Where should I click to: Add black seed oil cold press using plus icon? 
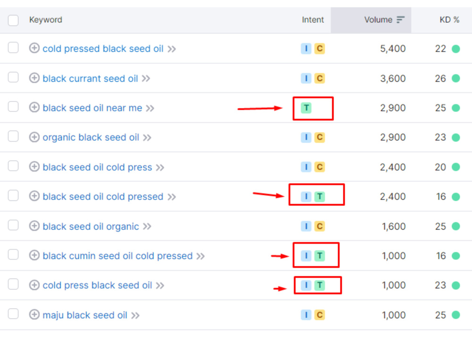click(34, 167)
